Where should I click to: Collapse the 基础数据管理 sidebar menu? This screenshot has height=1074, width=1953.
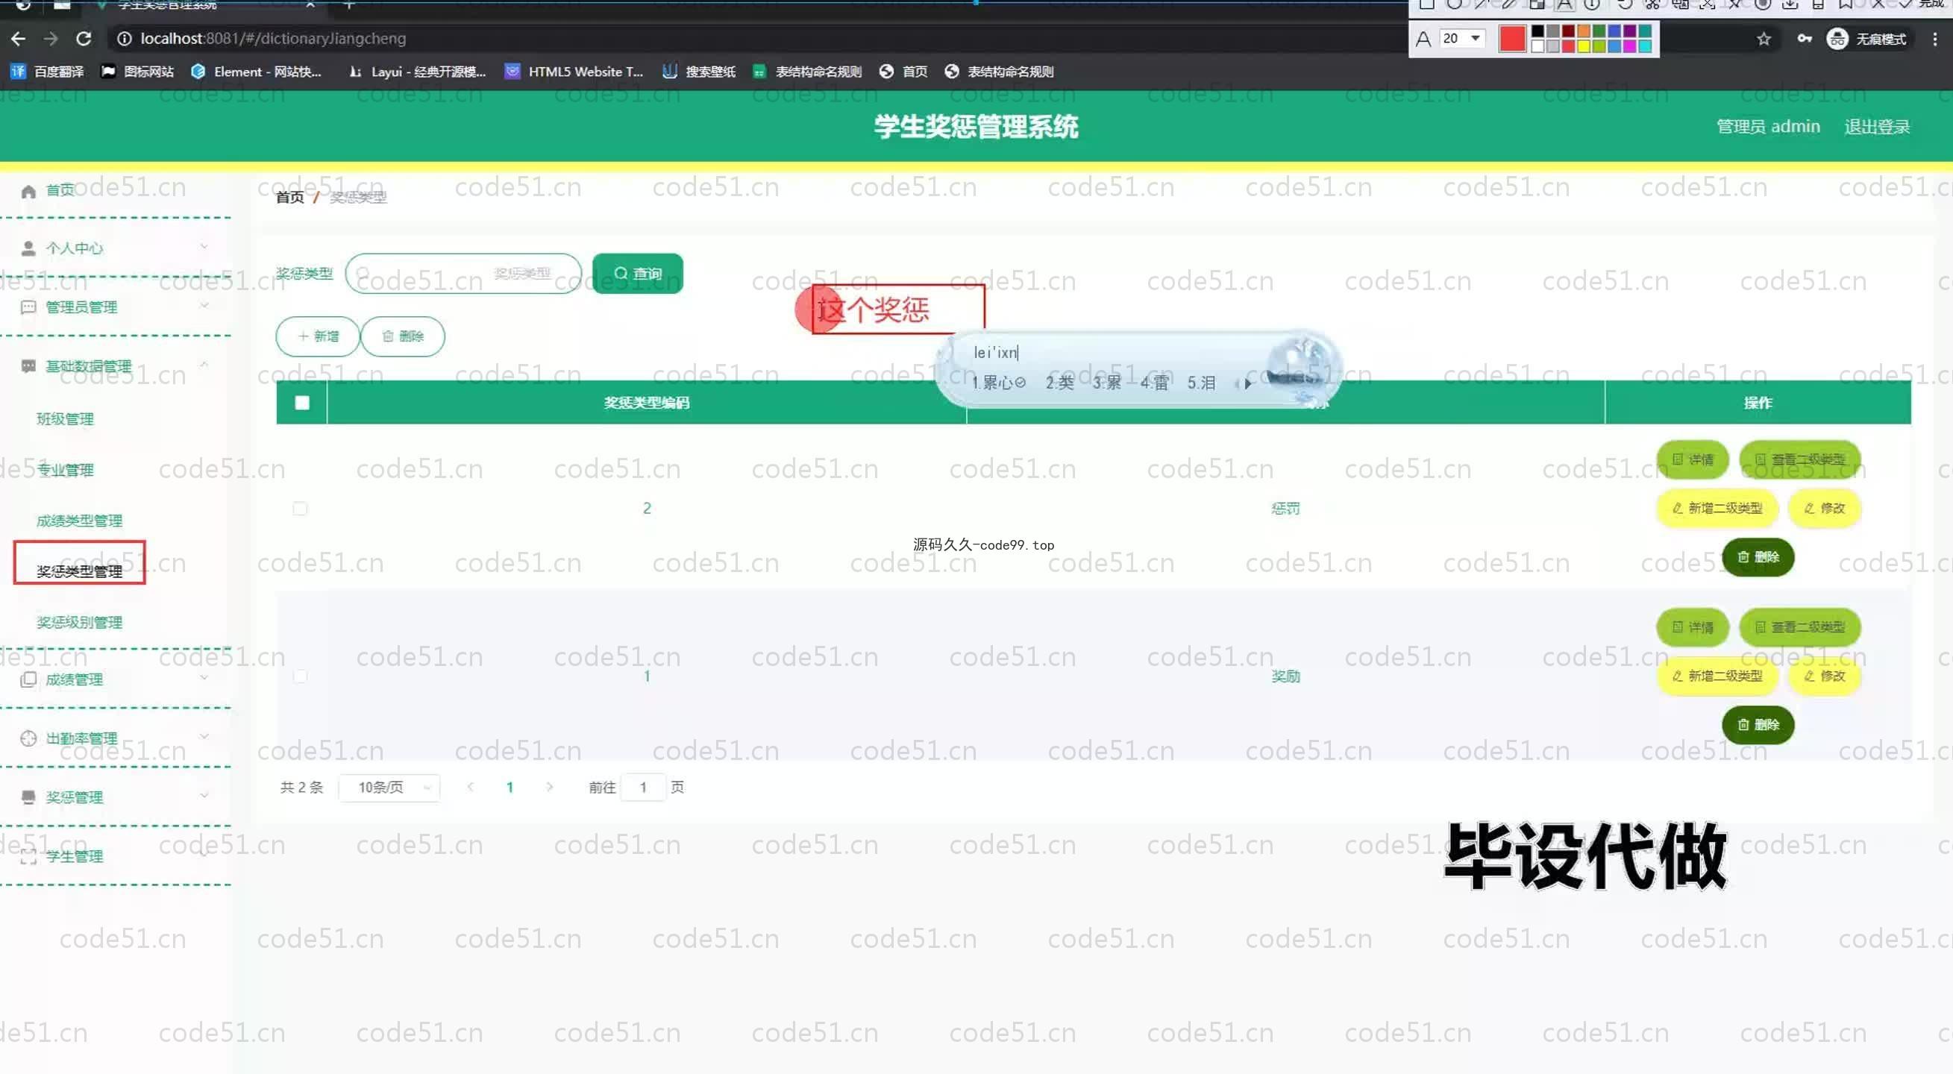(115, 366)
